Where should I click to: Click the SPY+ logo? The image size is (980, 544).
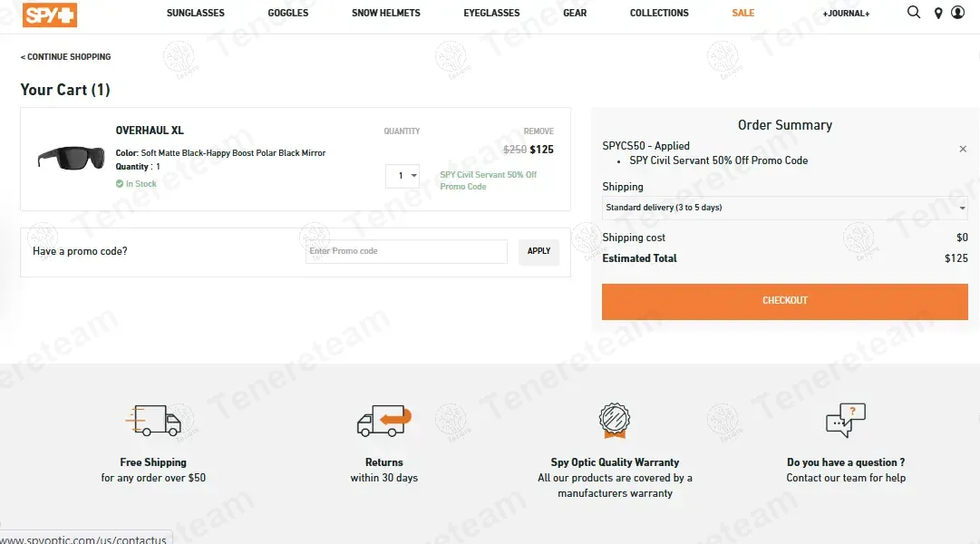coord(49,15)
